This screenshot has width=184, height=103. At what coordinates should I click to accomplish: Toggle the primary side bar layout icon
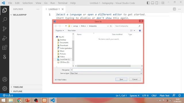pos(148,3)
